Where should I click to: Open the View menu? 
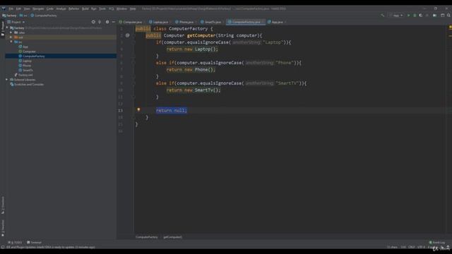pos(27,8)
